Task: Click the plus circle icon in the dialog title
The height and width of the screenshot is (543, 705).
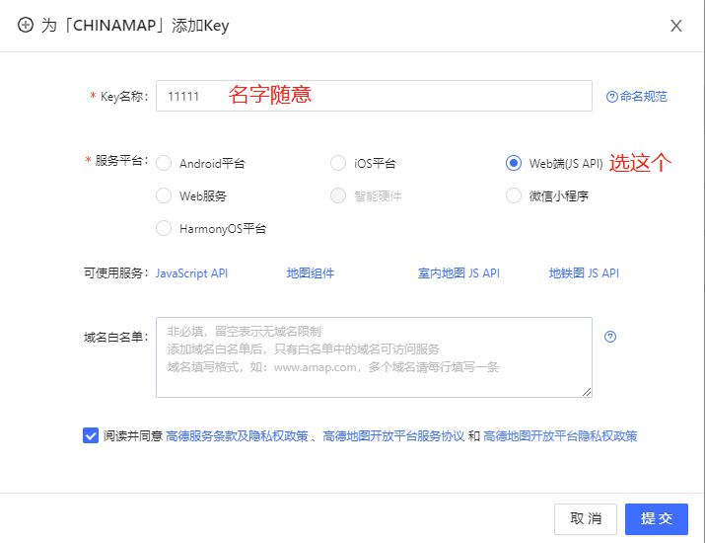Action: pos(26,25)
